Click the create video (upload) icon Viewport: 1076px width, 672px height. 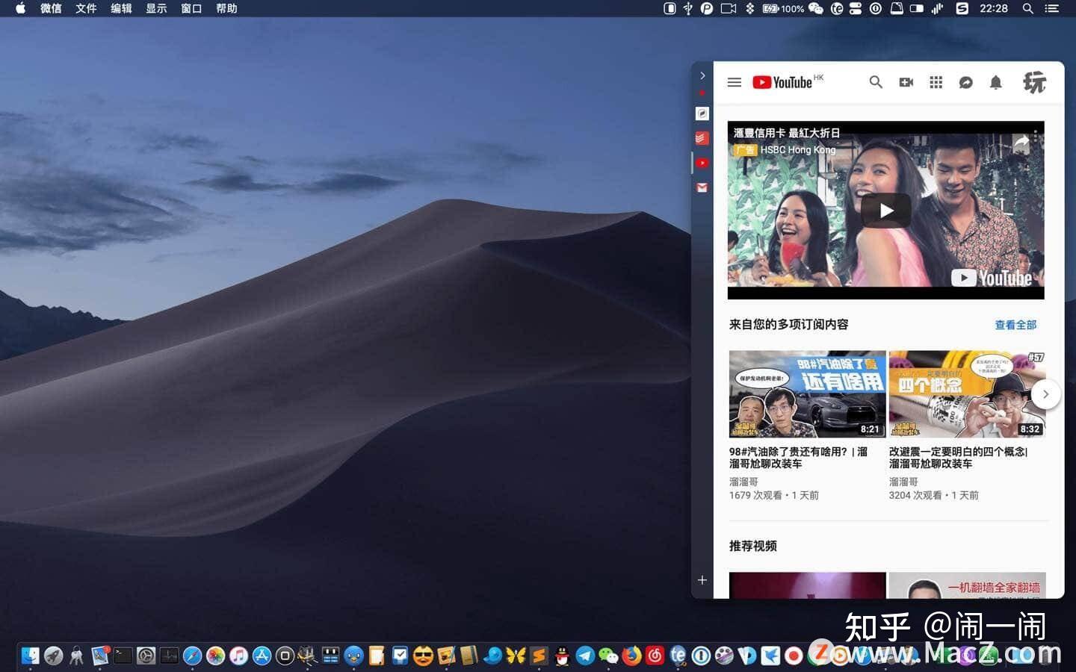(x=906, y=82)
